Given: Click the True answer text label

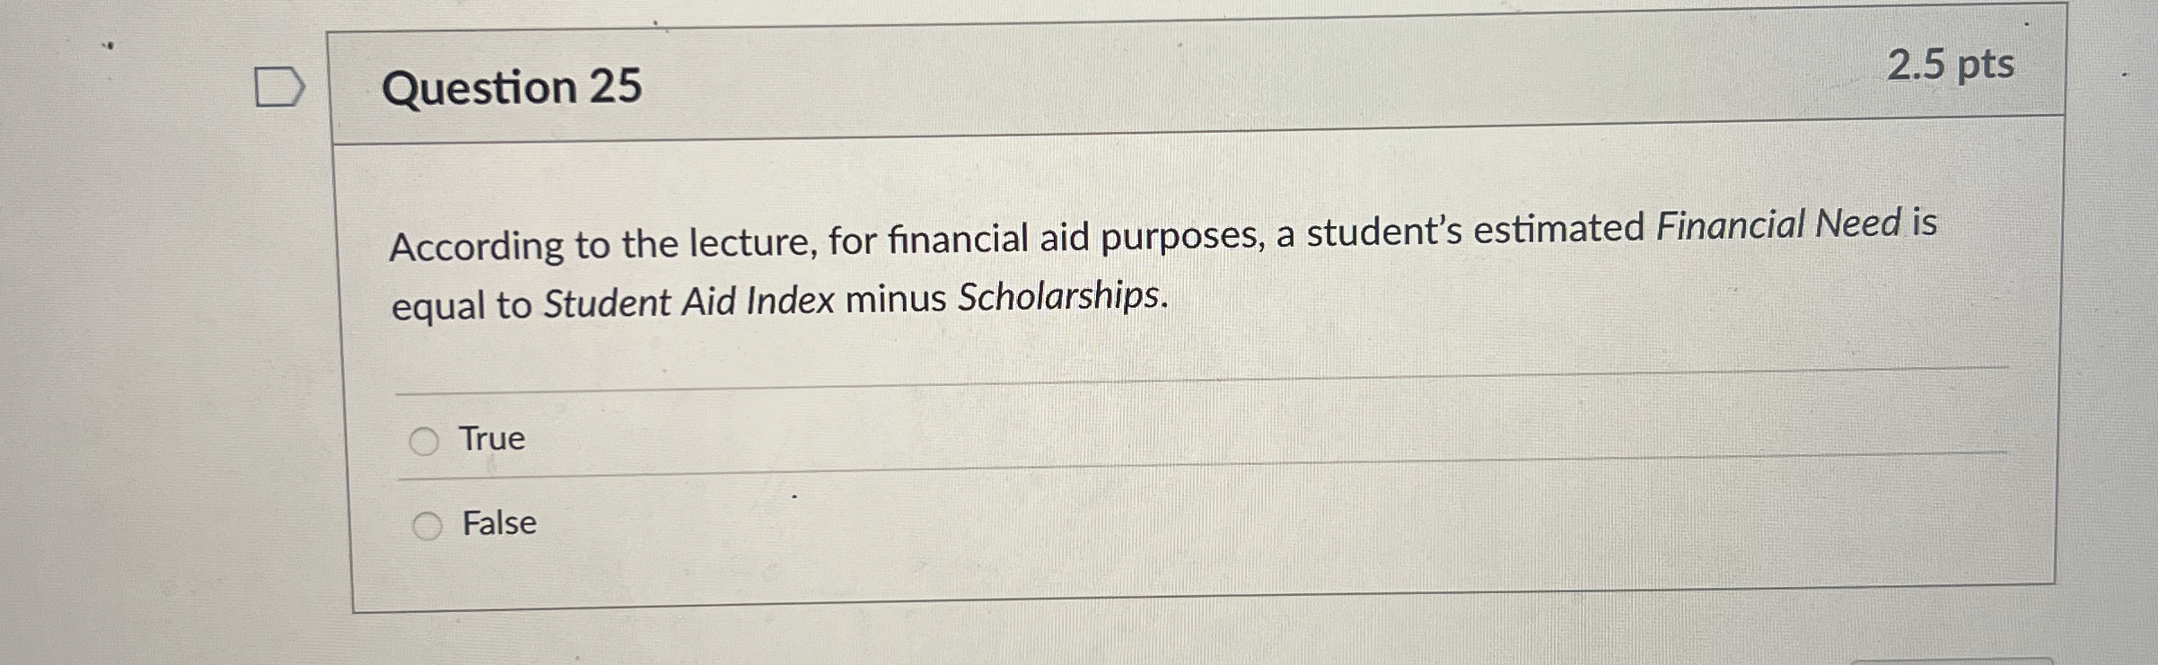Looking at the screenshot, I should pos(491,439).
